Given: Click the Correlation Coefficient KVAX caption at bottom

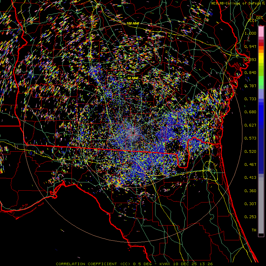Looking at the screenshot, I should [x=134, y=264].
